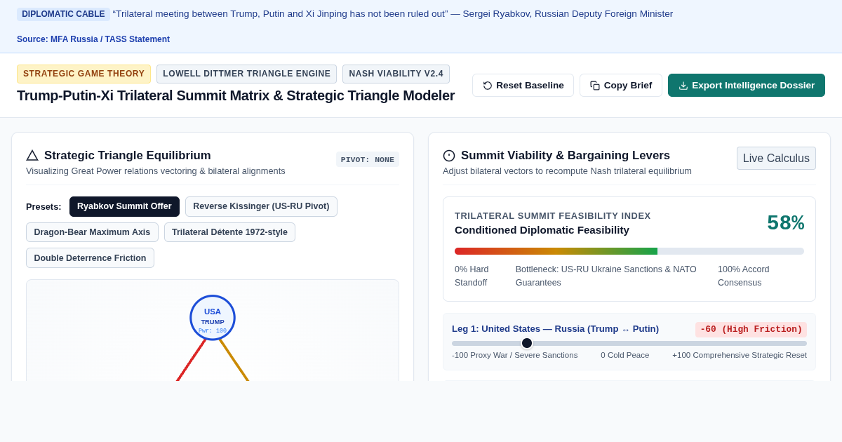The image size is (842, 442).
Task: Click the DIPLOMATIC CABLE badge
Action: coord(63,14)
